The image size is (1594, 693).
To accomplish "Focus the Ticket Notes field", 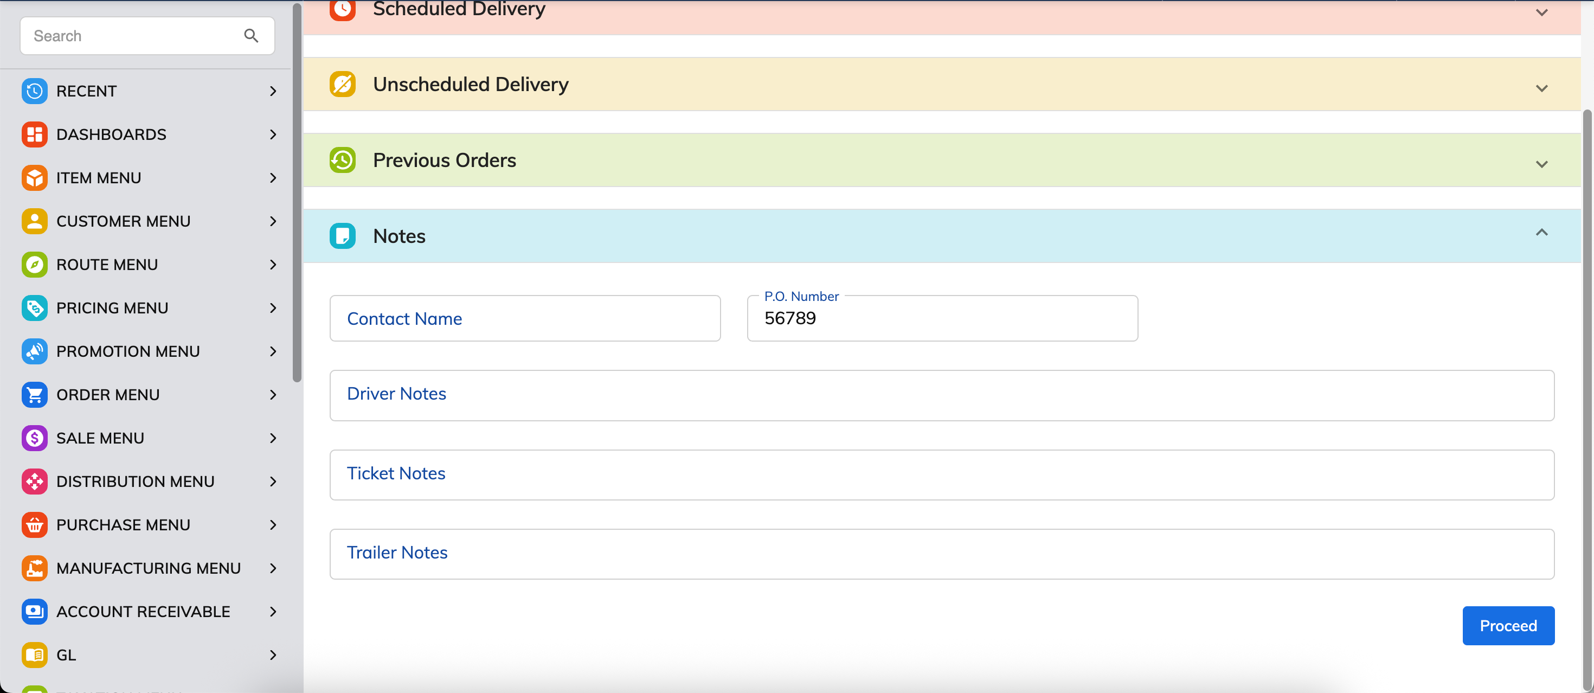I will [x=942, y=474].
